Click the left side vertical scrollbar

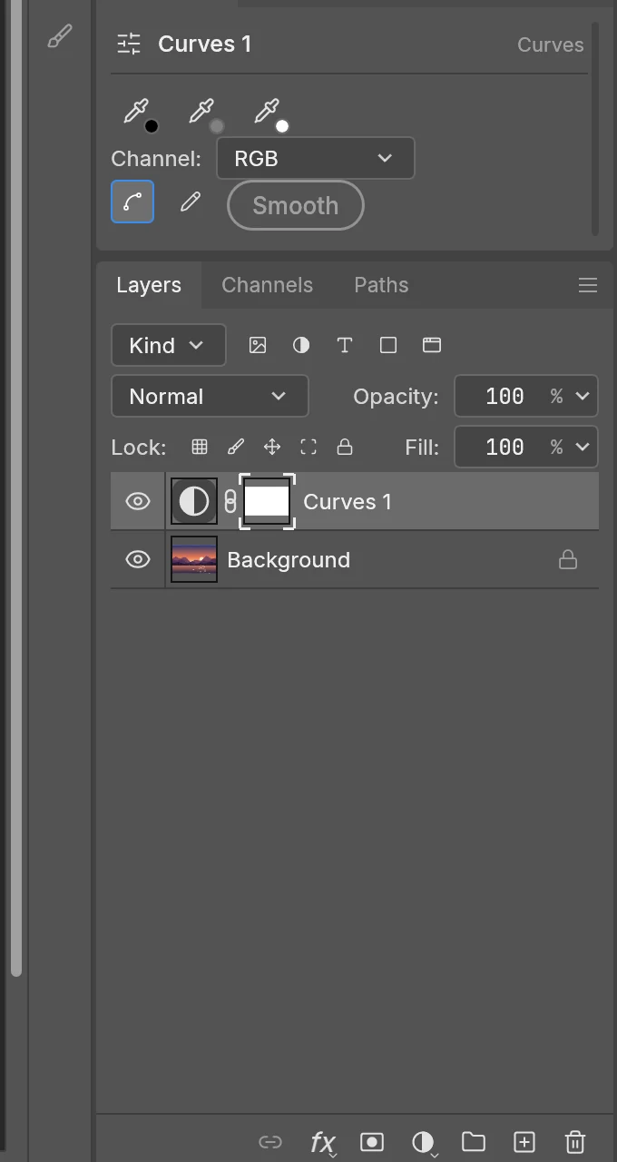pos(15,488)
